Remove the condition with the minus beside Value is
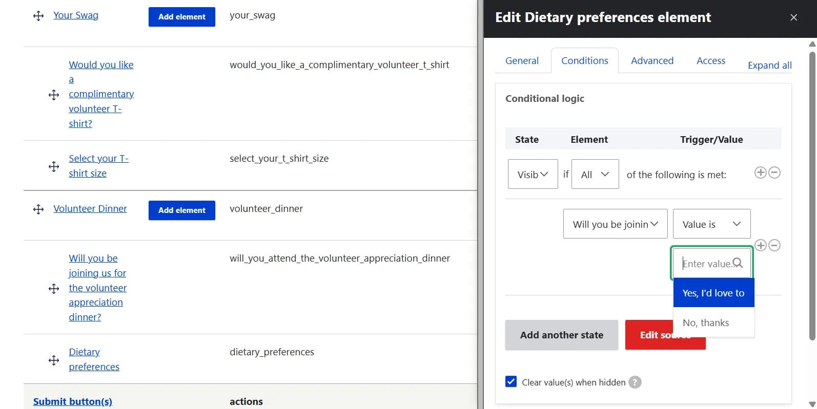 (775, 245)
